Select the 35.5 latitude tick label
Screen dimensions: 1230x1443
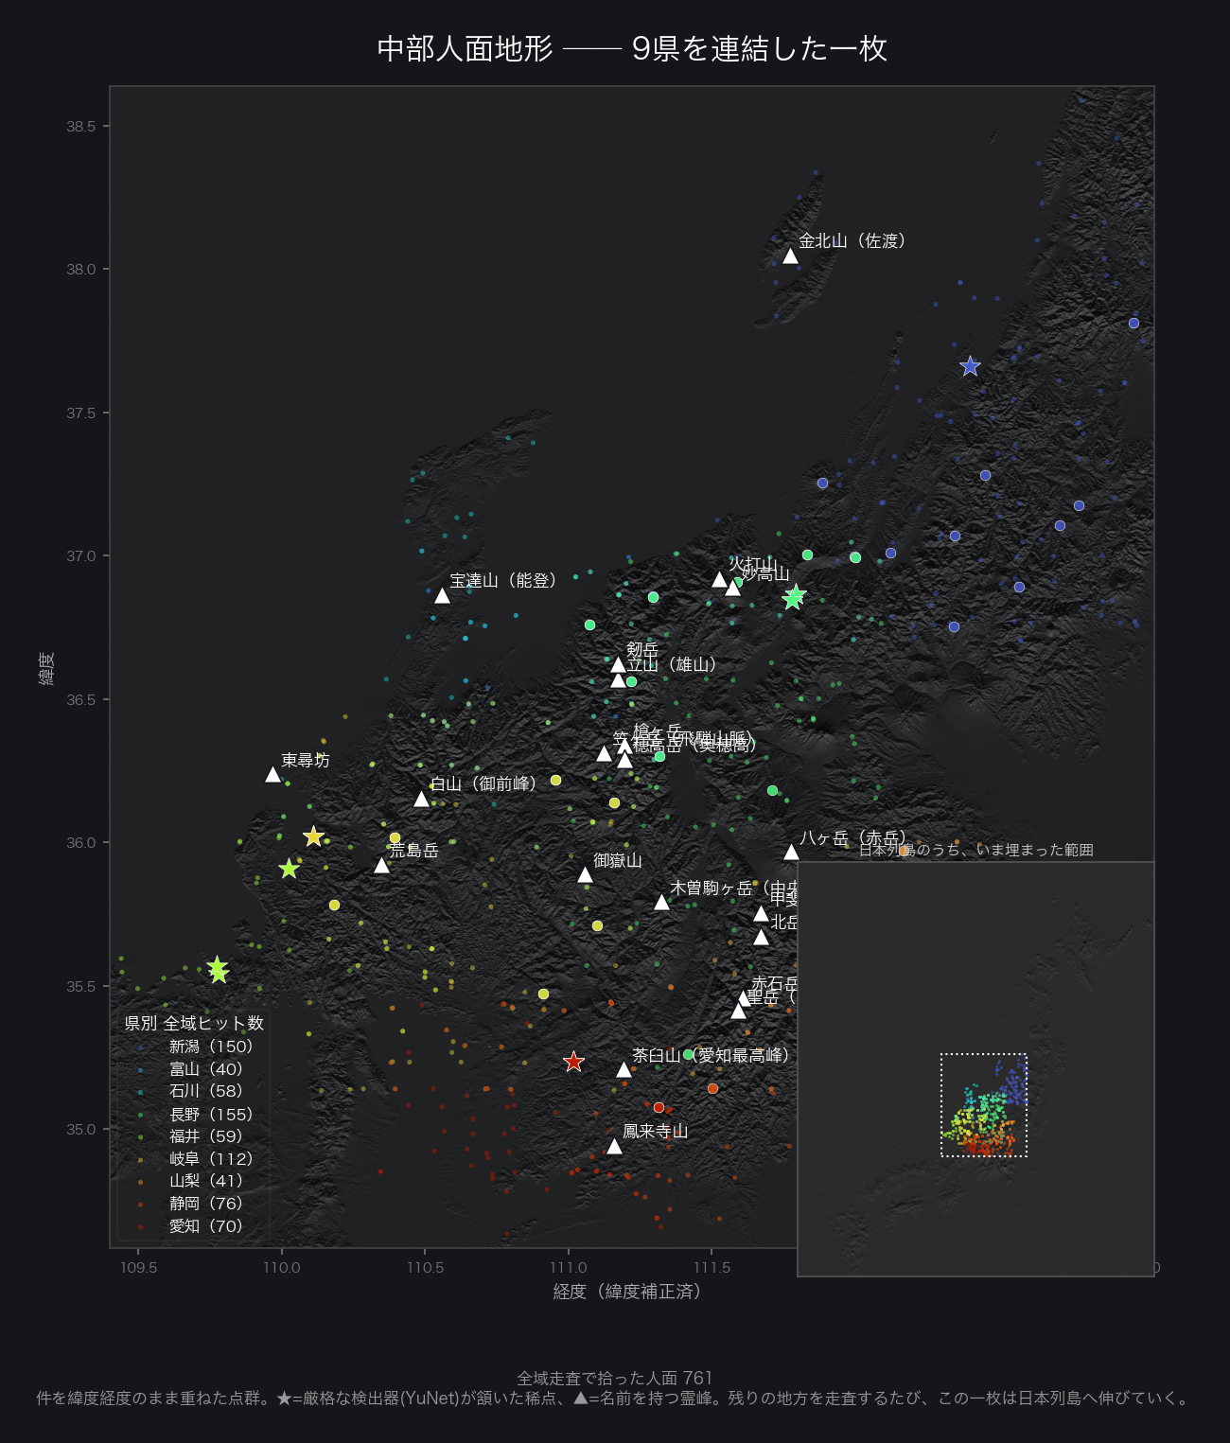click(x=81, y=986)
